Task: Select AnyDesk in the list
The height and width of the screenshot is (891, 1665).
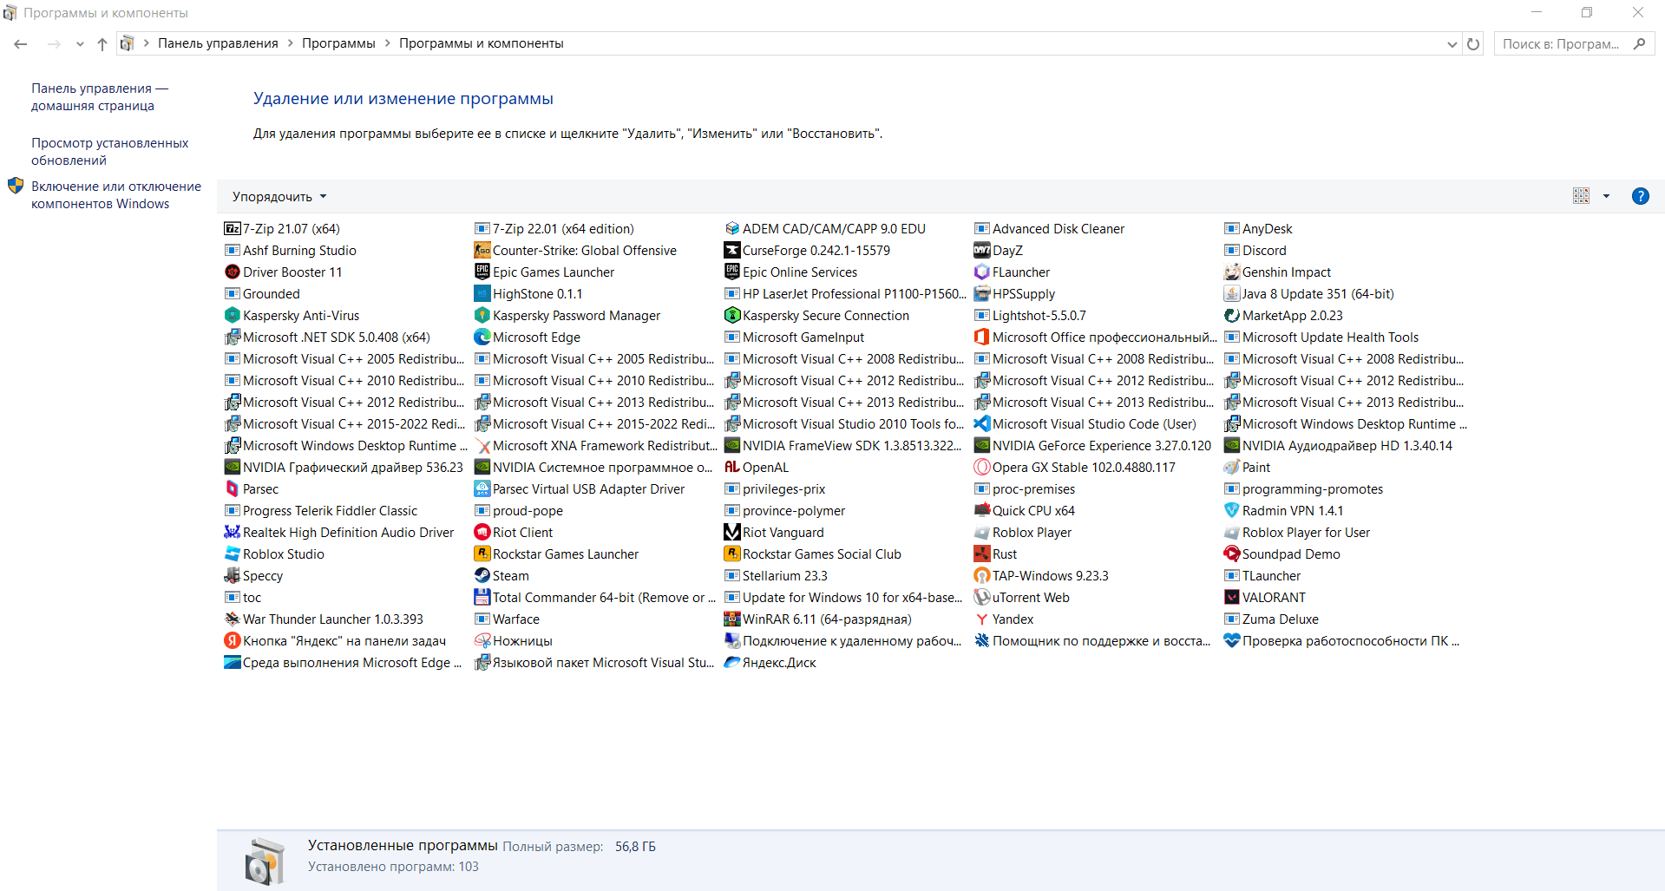Action: click(1259, 228)
